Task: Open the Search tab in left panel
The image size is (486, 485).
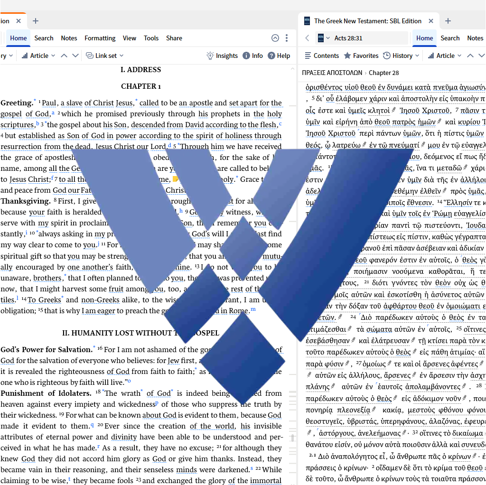Action: [44, 38]
